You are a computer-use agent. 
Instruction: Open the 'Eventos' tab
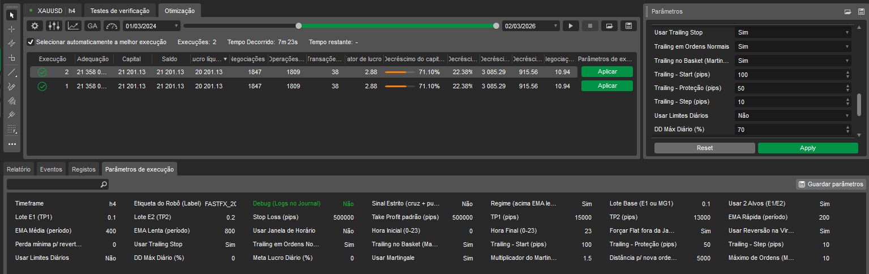[x=51, y=169]
